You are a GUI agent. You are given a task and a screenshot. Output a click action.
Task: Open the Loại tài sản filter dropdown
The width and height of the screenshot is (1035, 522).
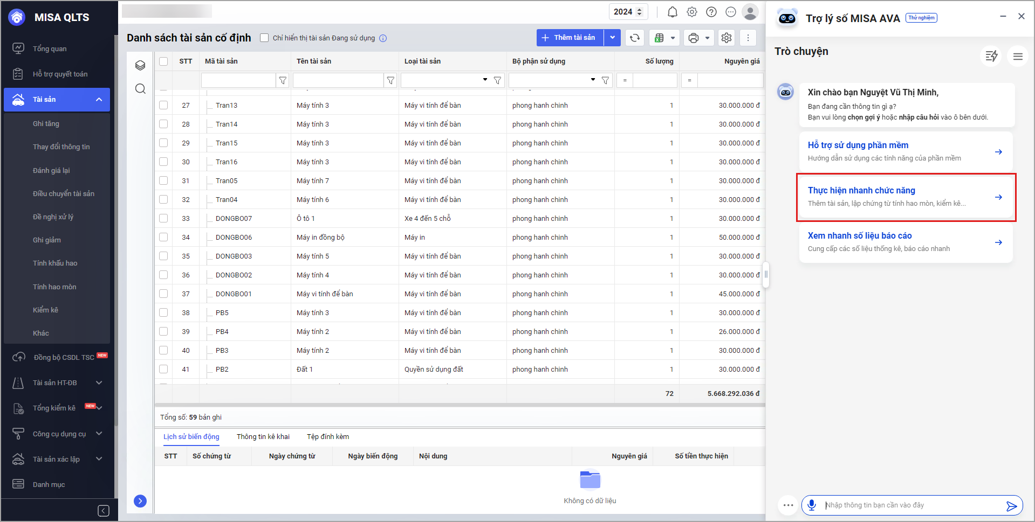click(485, 80)
